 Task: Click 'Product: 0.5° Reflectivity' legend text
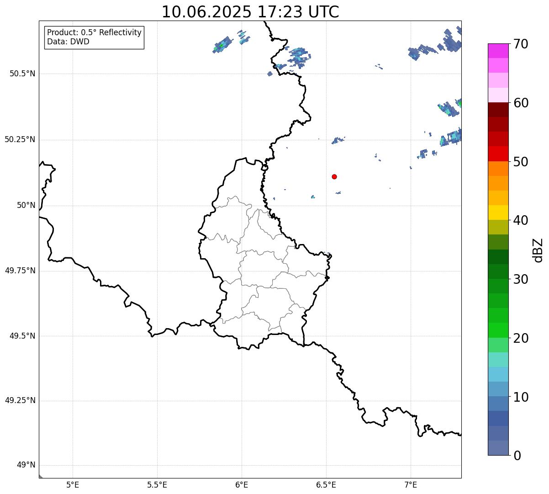point(94,33)
